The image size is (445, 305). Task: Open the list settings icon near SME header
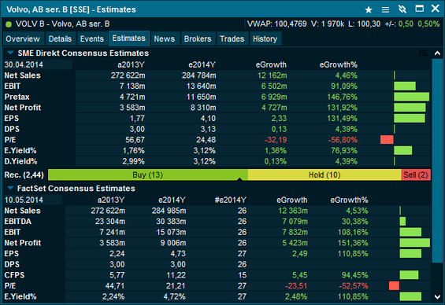[x=423, y=53]
